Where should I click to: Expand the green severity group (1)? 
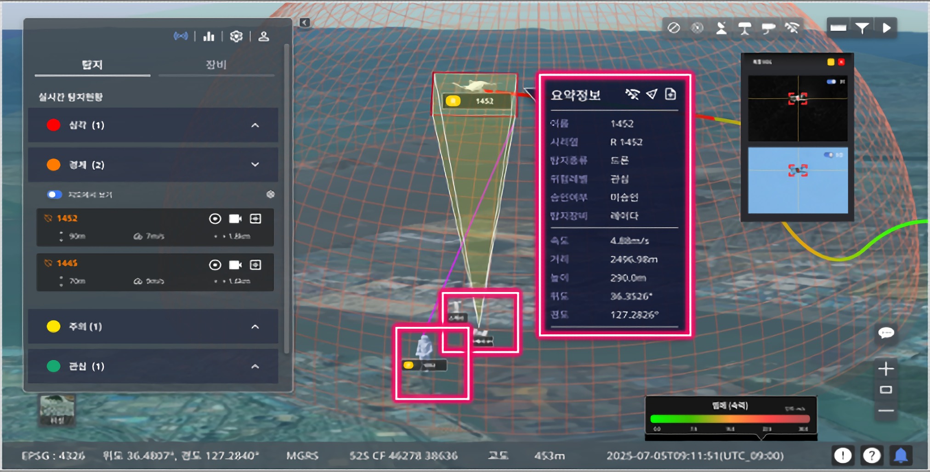(255, 366)
